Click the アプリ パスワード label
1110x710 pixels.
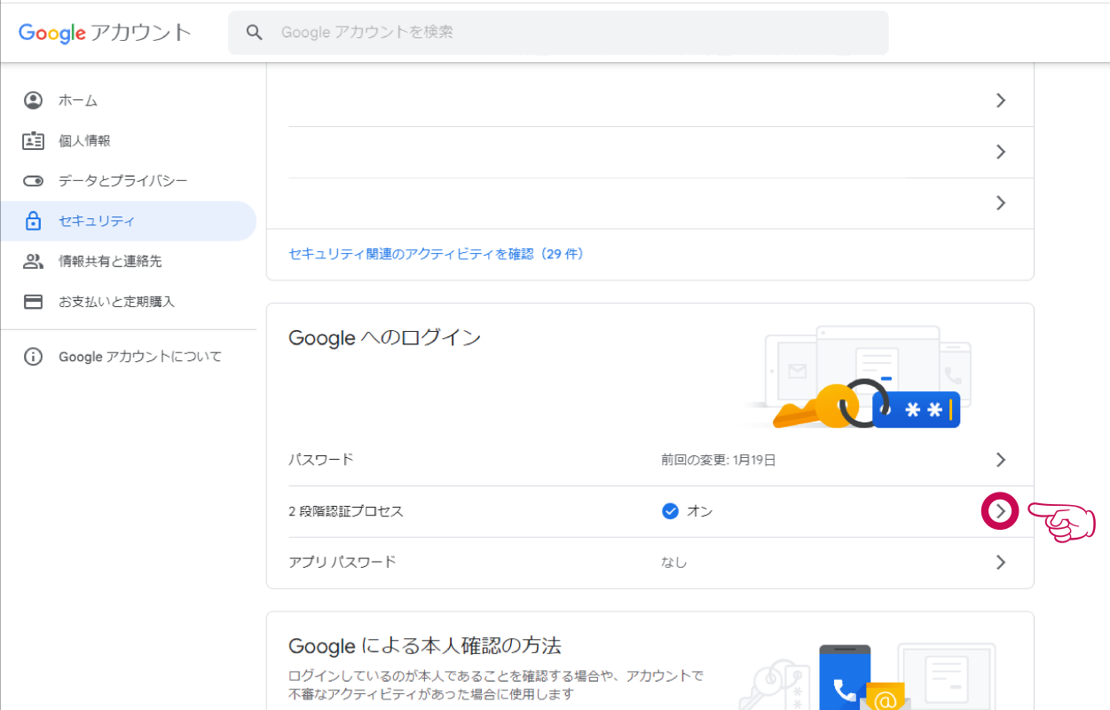pos(342,562)
